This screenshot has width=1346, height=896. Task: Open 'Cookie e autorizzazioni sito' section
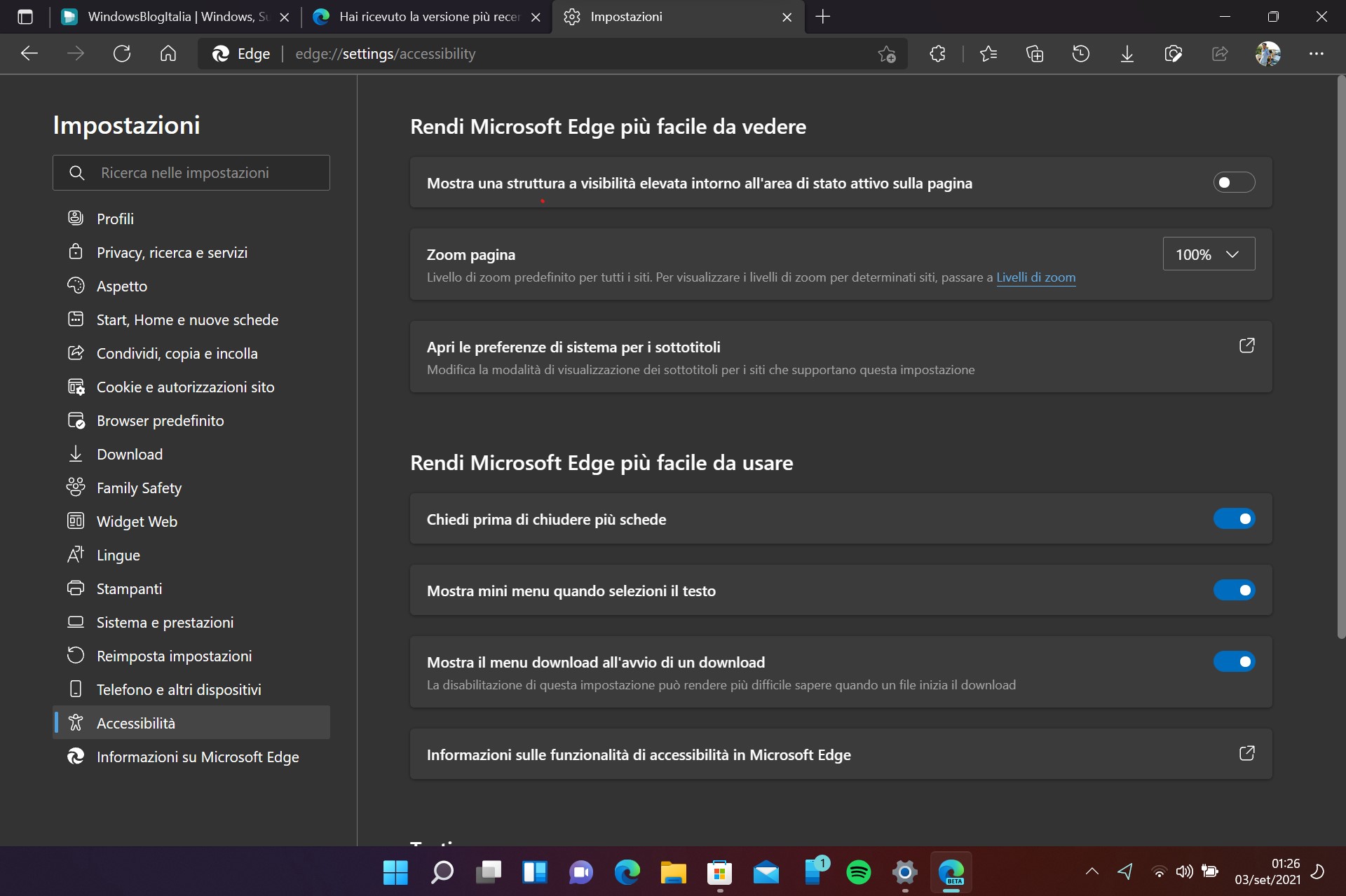click(x=191, y=387)
